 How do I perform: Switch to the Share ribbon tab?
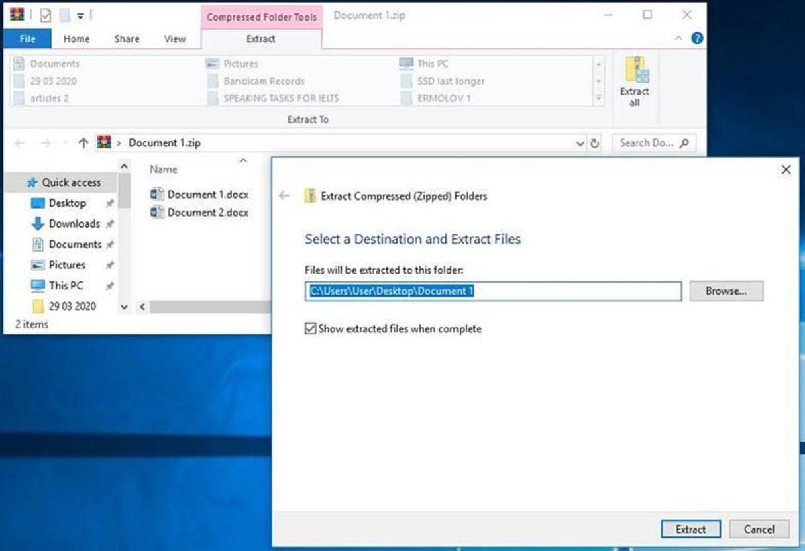click(x=127, y=39)
